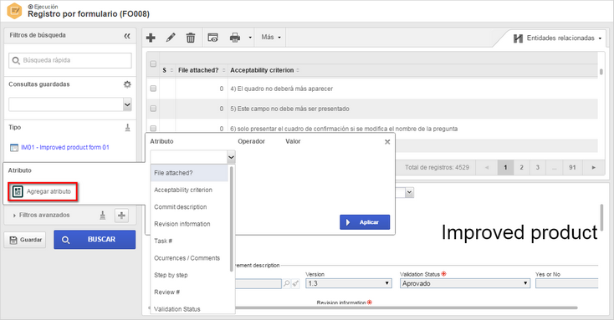Go to previous records page arrow

487,167
